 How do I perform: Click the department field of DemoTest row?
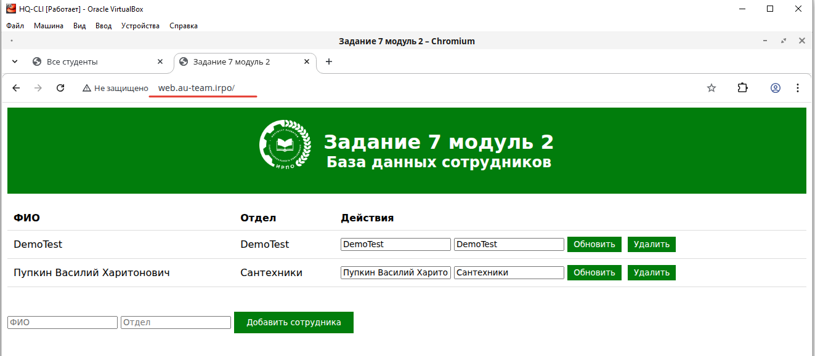(x=509, y=244)
